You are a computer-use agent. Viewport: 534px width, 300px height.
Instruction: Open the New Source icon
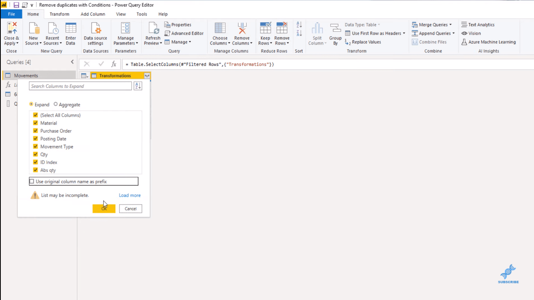34,28
